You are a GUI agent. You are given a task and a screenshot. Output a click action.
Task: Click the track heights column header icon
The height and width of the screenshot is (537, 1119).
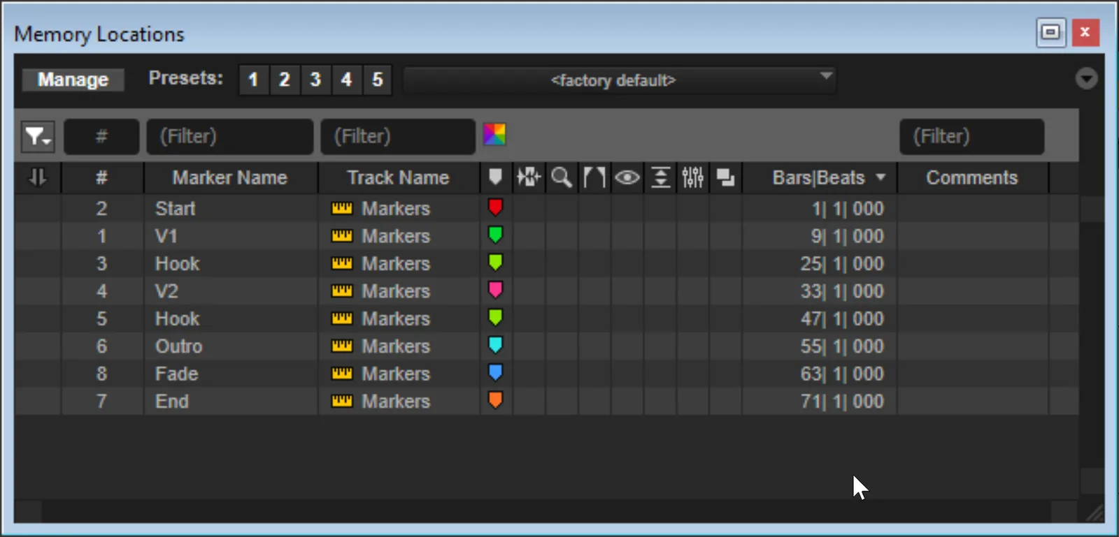pyautogui.click(x=660, y=177)
